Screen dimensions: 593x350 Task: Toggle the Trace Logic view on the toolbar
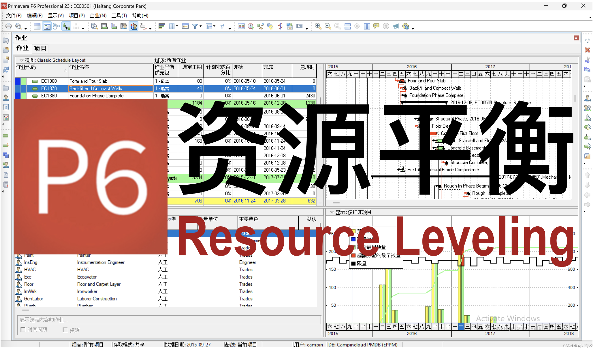[66, 26]
